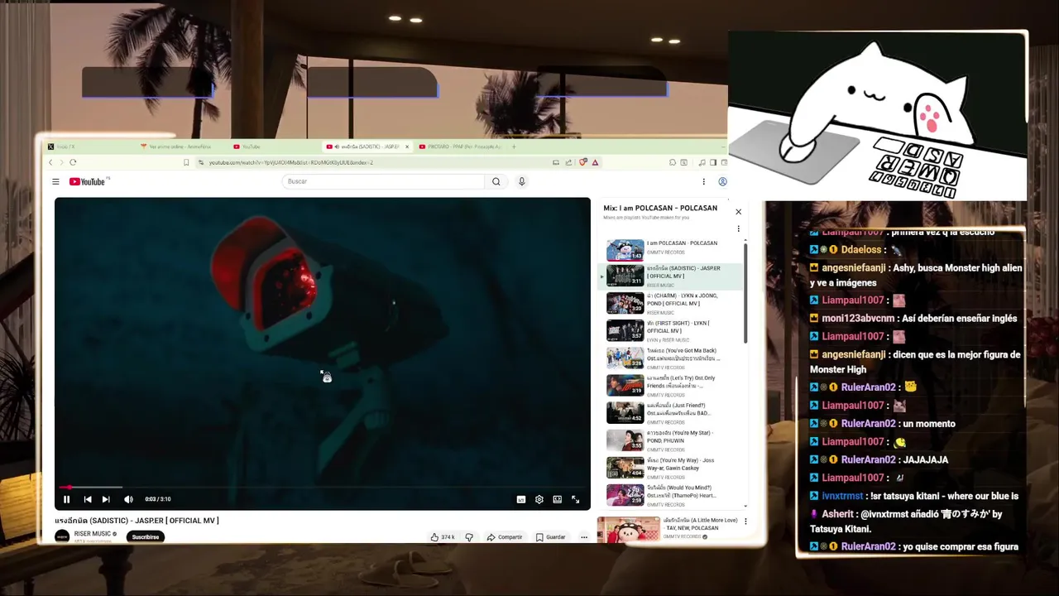
Task: Click the video progress bar
Action: coord(323,488)
